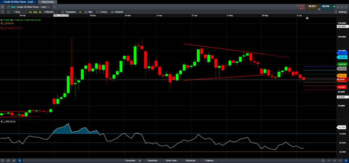Zoom in with bottom plus icon
Image resolution: width=349 pixels, height=163 pixels.
(x=335, y=160)
